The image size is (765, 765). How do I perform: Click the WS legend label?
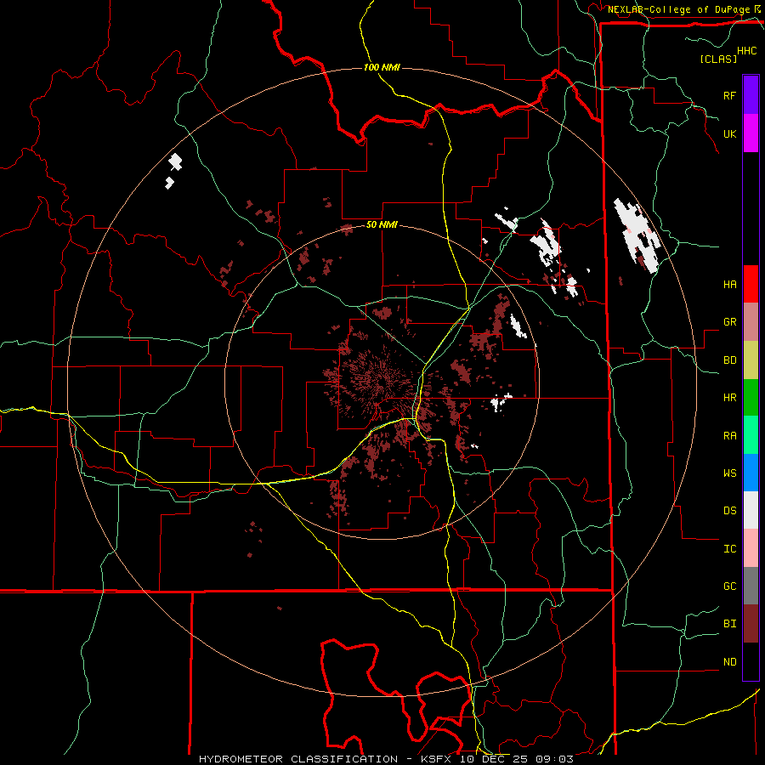click(729, 473)
